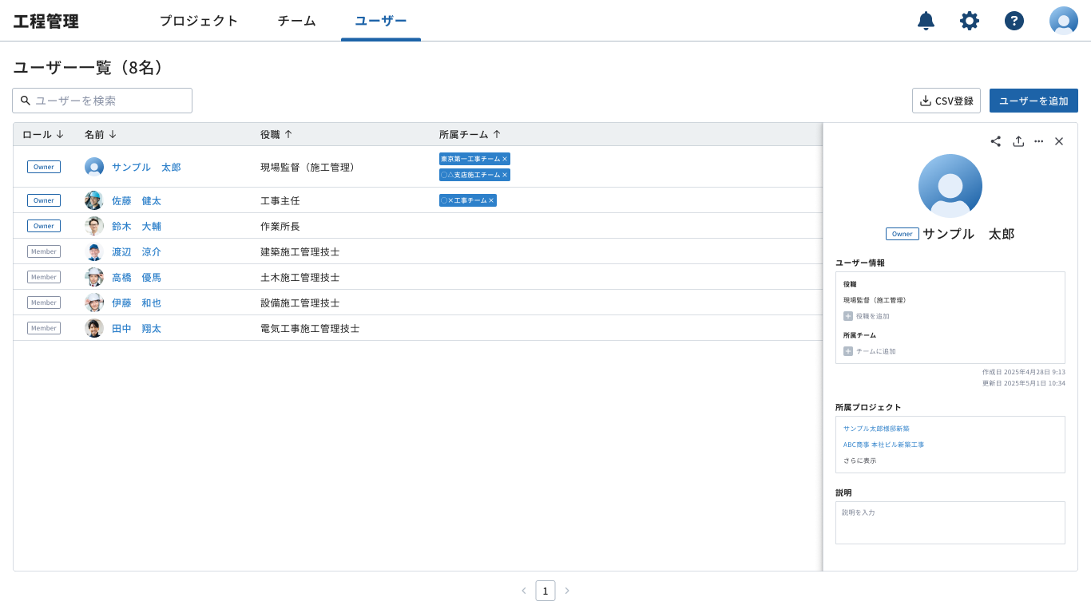Open the settings gear
The height and width of the screenshot is (613, 1091).
coord(970,21)
